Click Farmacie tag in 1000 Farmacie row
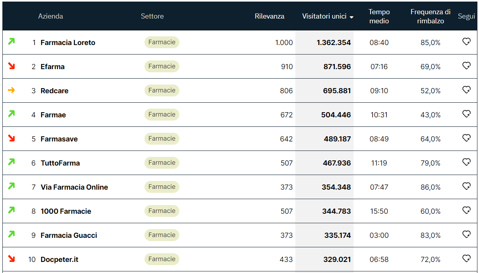479x273 pixels. 162,211
